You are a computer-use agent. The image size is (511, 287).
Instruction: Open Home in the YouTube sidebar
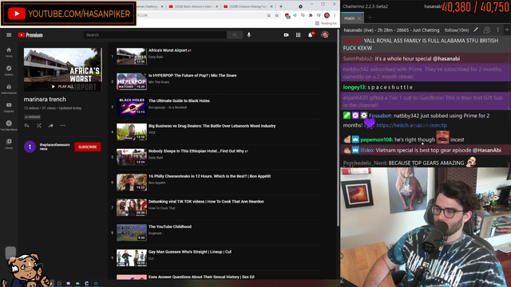[9, 52]
